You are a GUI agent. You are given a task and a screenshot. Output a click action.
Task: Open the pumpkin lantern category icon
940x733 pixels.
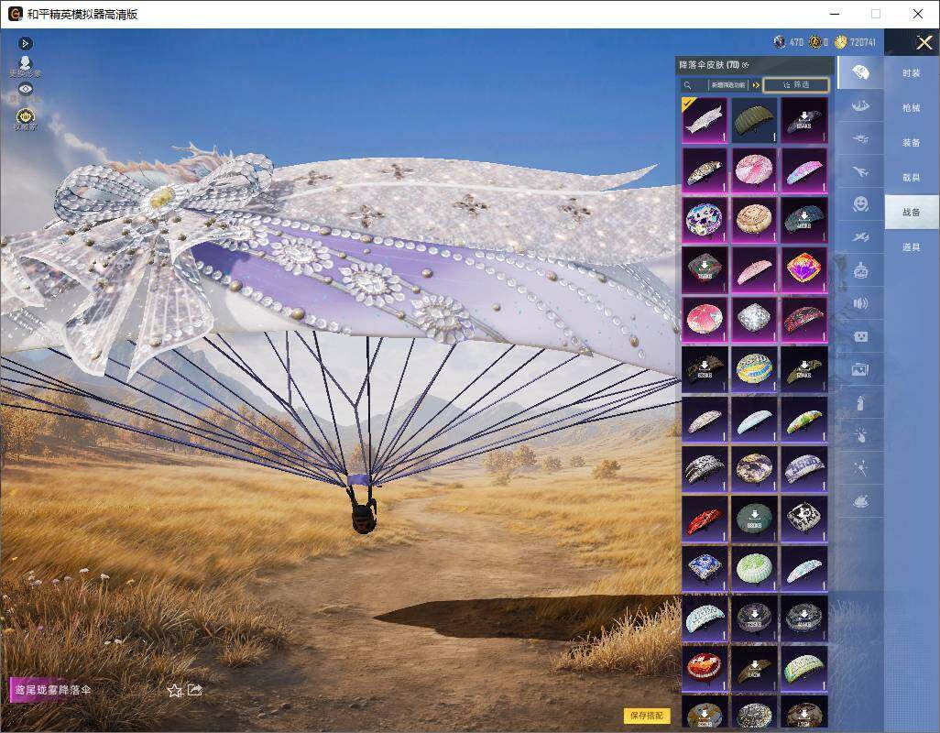(860, 270)
